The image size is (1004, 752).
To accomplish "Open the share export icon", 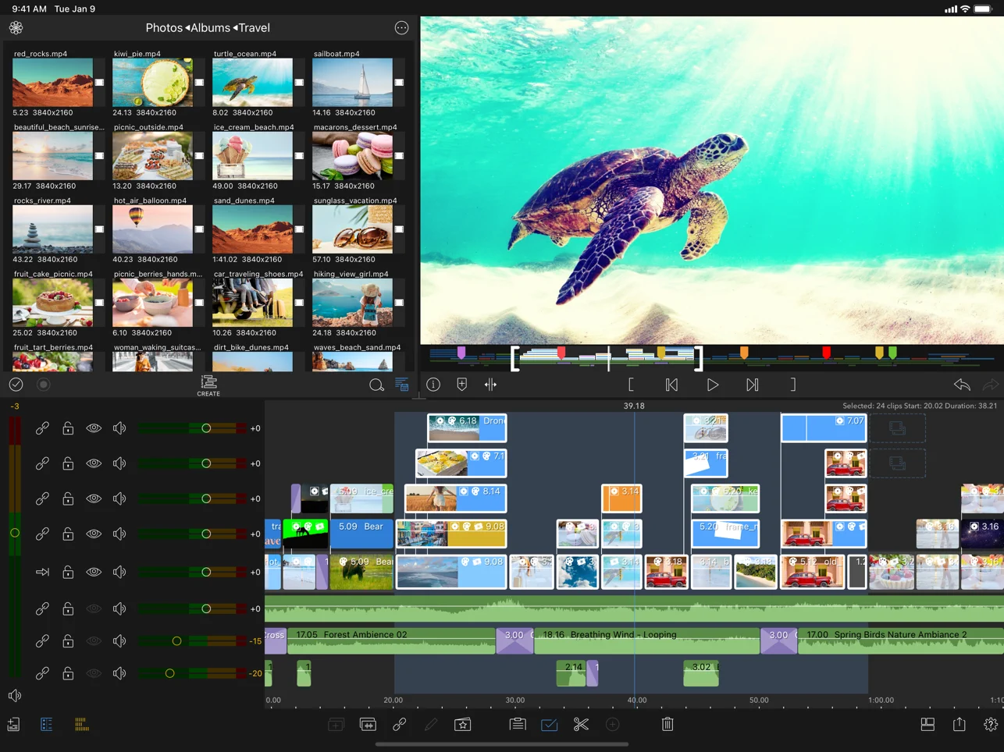I will [959, 725].
